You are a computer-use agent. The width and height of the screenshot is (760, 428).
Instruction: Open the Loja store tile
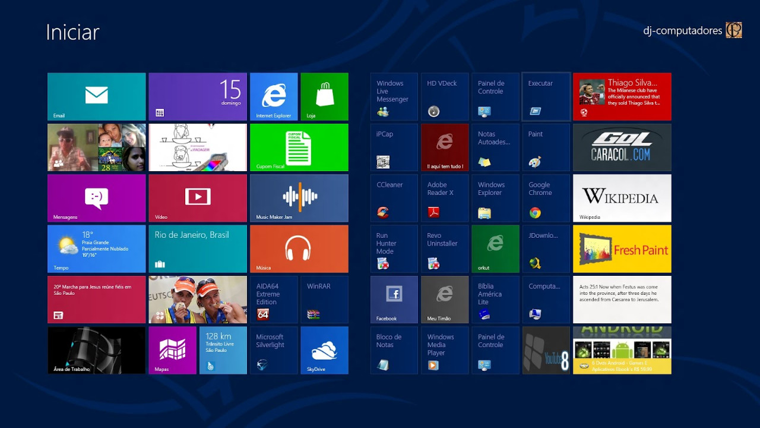coord(324,96)
